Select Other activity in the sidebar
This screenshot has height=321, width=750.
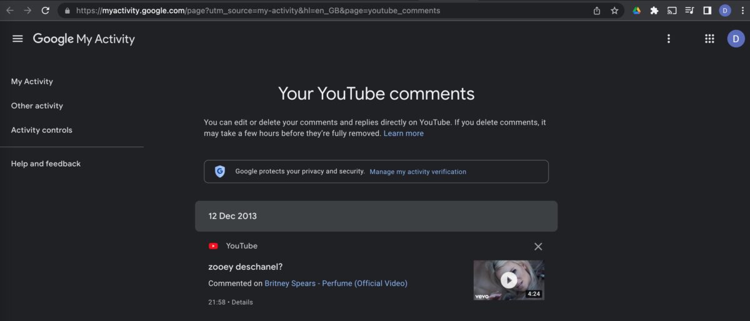pos(37,106)
